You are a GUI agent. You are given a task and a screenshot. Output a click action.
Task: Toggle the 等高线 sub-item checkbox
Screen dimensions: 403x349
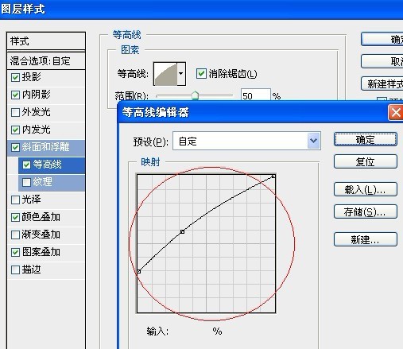26,165
